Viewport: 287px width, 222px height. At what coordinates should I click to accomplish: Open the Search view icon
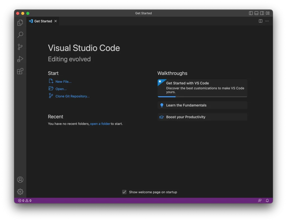click(20, 35)
